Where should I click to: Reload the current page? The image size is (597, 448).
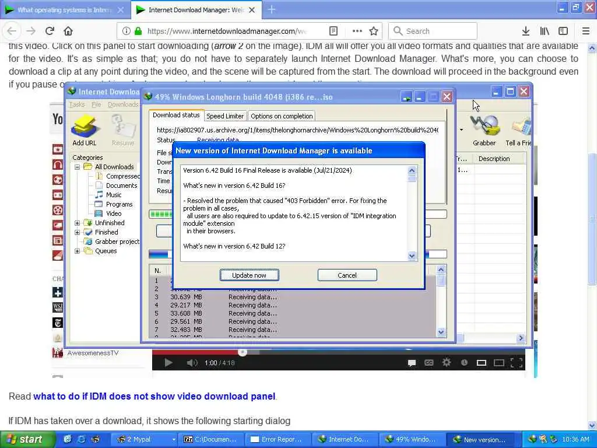50,31
